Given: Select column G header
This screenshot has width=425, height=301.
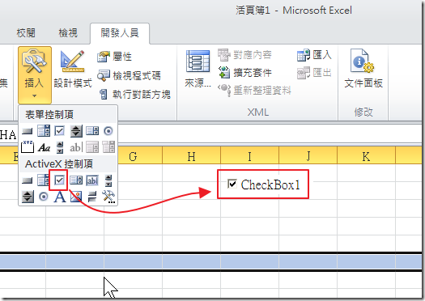Looking at the screenshot, I should [x=133, y=156].
